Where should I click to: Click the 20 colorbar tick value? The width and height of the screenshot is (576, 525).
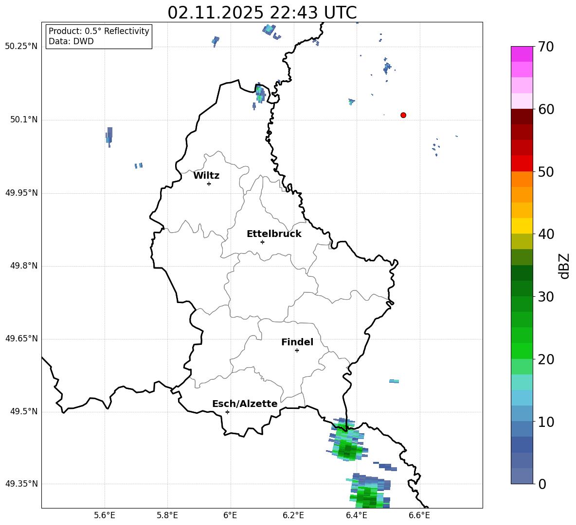546,359
